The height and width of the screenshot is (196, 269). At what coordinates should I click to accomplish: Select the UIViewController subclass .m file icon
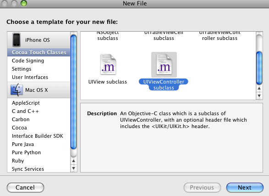pos(164,64)
